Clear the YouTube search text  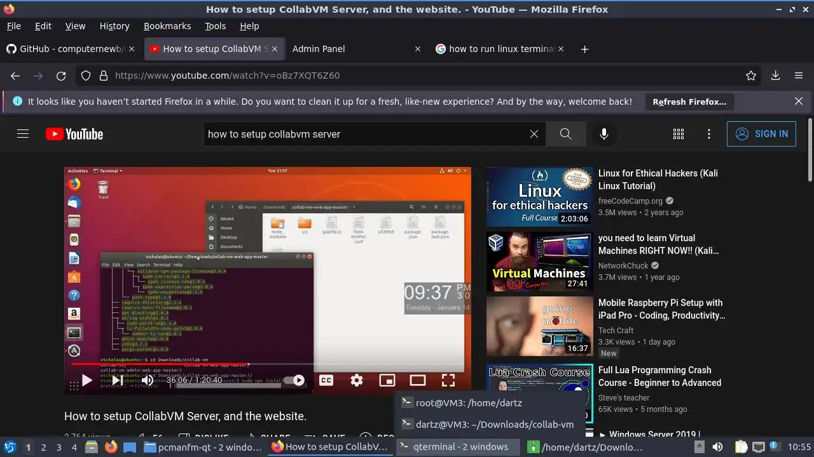pos(534,134)
